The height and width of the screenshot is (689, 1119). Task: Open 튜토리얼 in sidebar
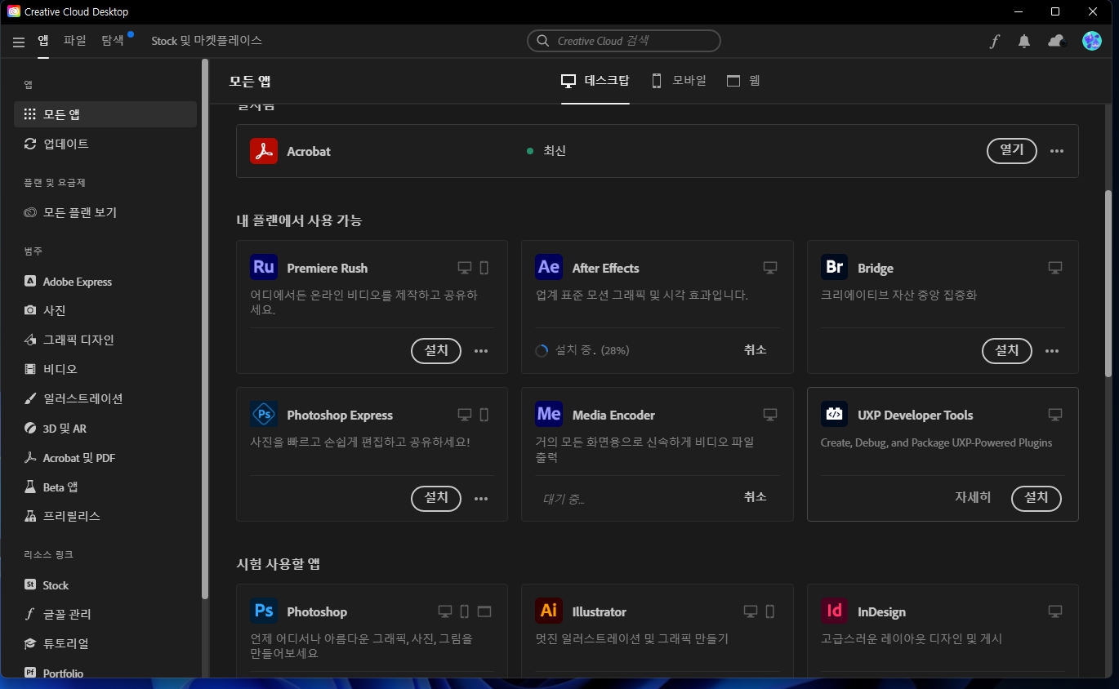point(105,644)
